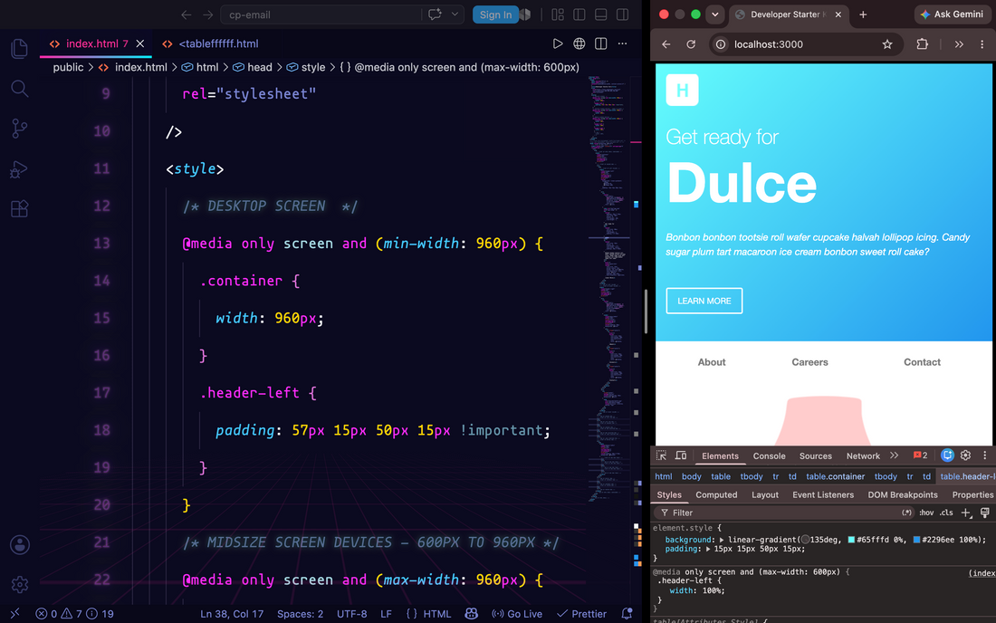Expand the Copilot chat dropdown arrow
996x623 pixels.
455,14
